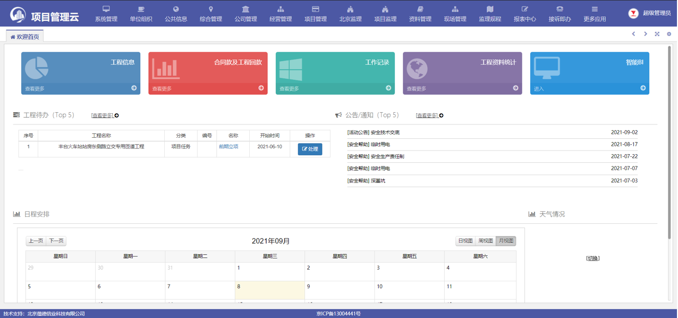Viewport: 678px width, 318px height.
Task: Open 综合管理 location pin icon
Action: [211, 9]
